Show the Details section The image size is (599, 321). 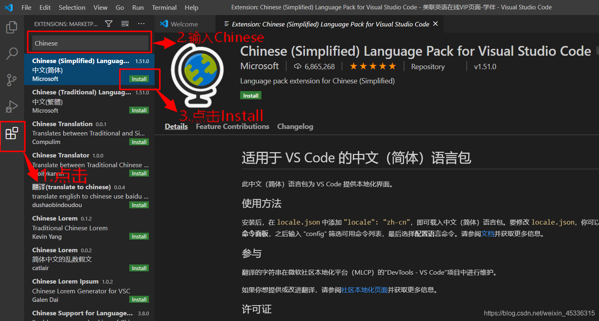176,127
